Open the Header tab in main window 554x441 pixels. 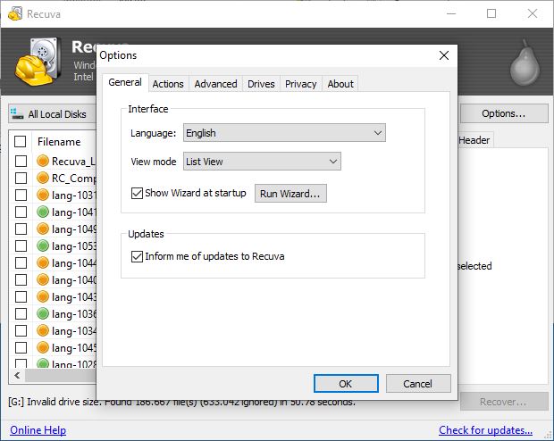pyautogui.click(x=474, y=140)
